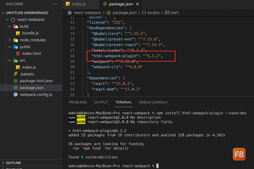Collapse the UNTITLED (WORKSPACE) section

[x=3, y=13]
